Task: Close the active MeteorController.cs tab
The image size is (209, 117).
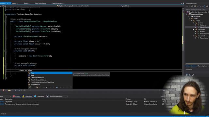Action: pyautogui.click(x=10, y=3)
